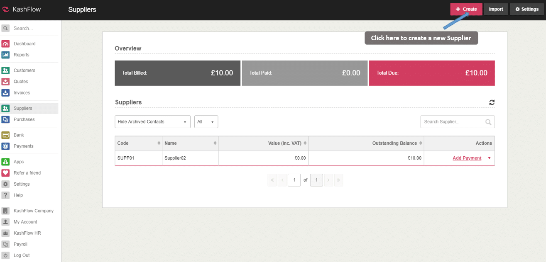Click the Purchases icon in sidebar

[x=5, y=119]
